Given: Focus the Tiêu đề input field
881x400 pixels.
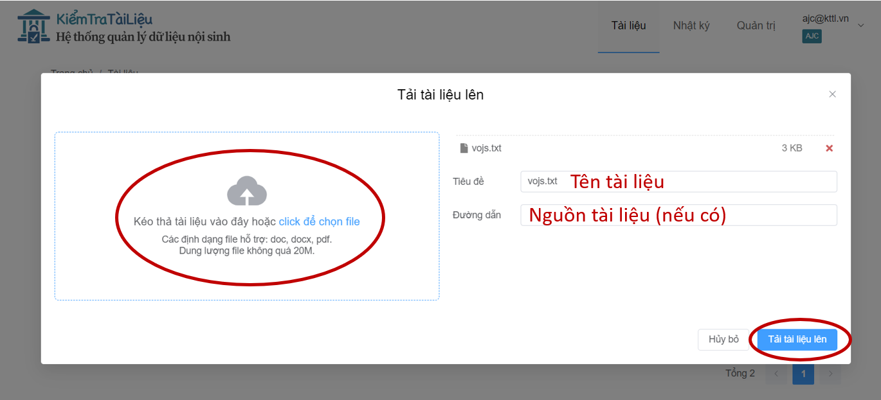Looking at the screenshot, I should [678, 182].
